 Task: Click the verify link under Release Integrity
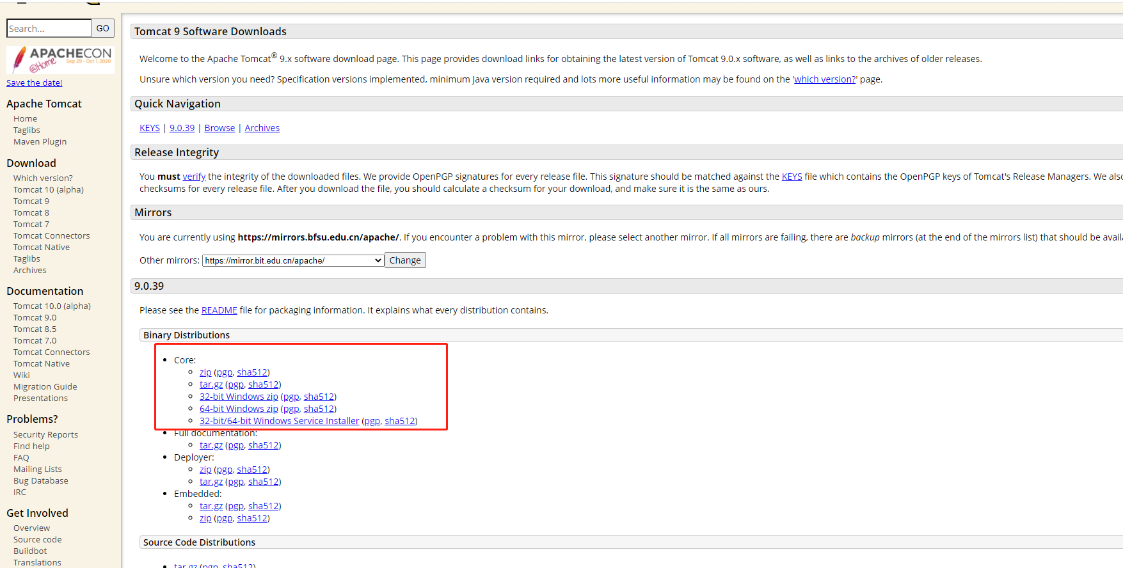194,177
